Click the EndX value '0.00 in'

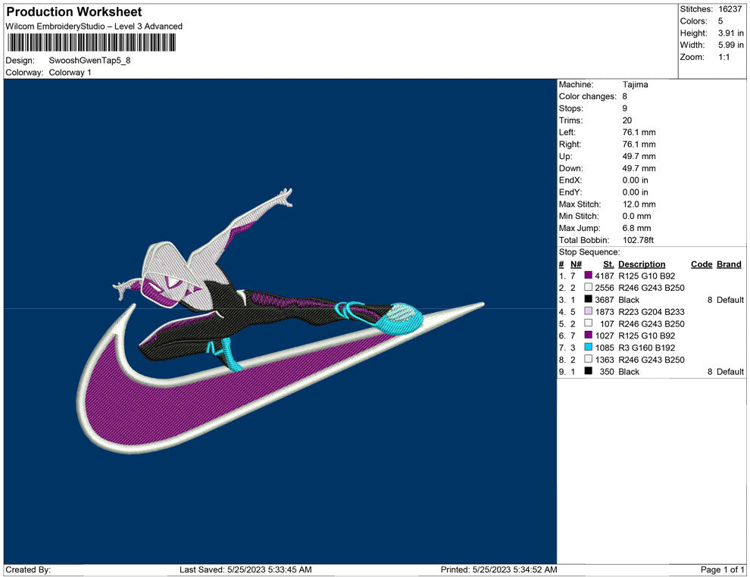(x=635, y=180)
